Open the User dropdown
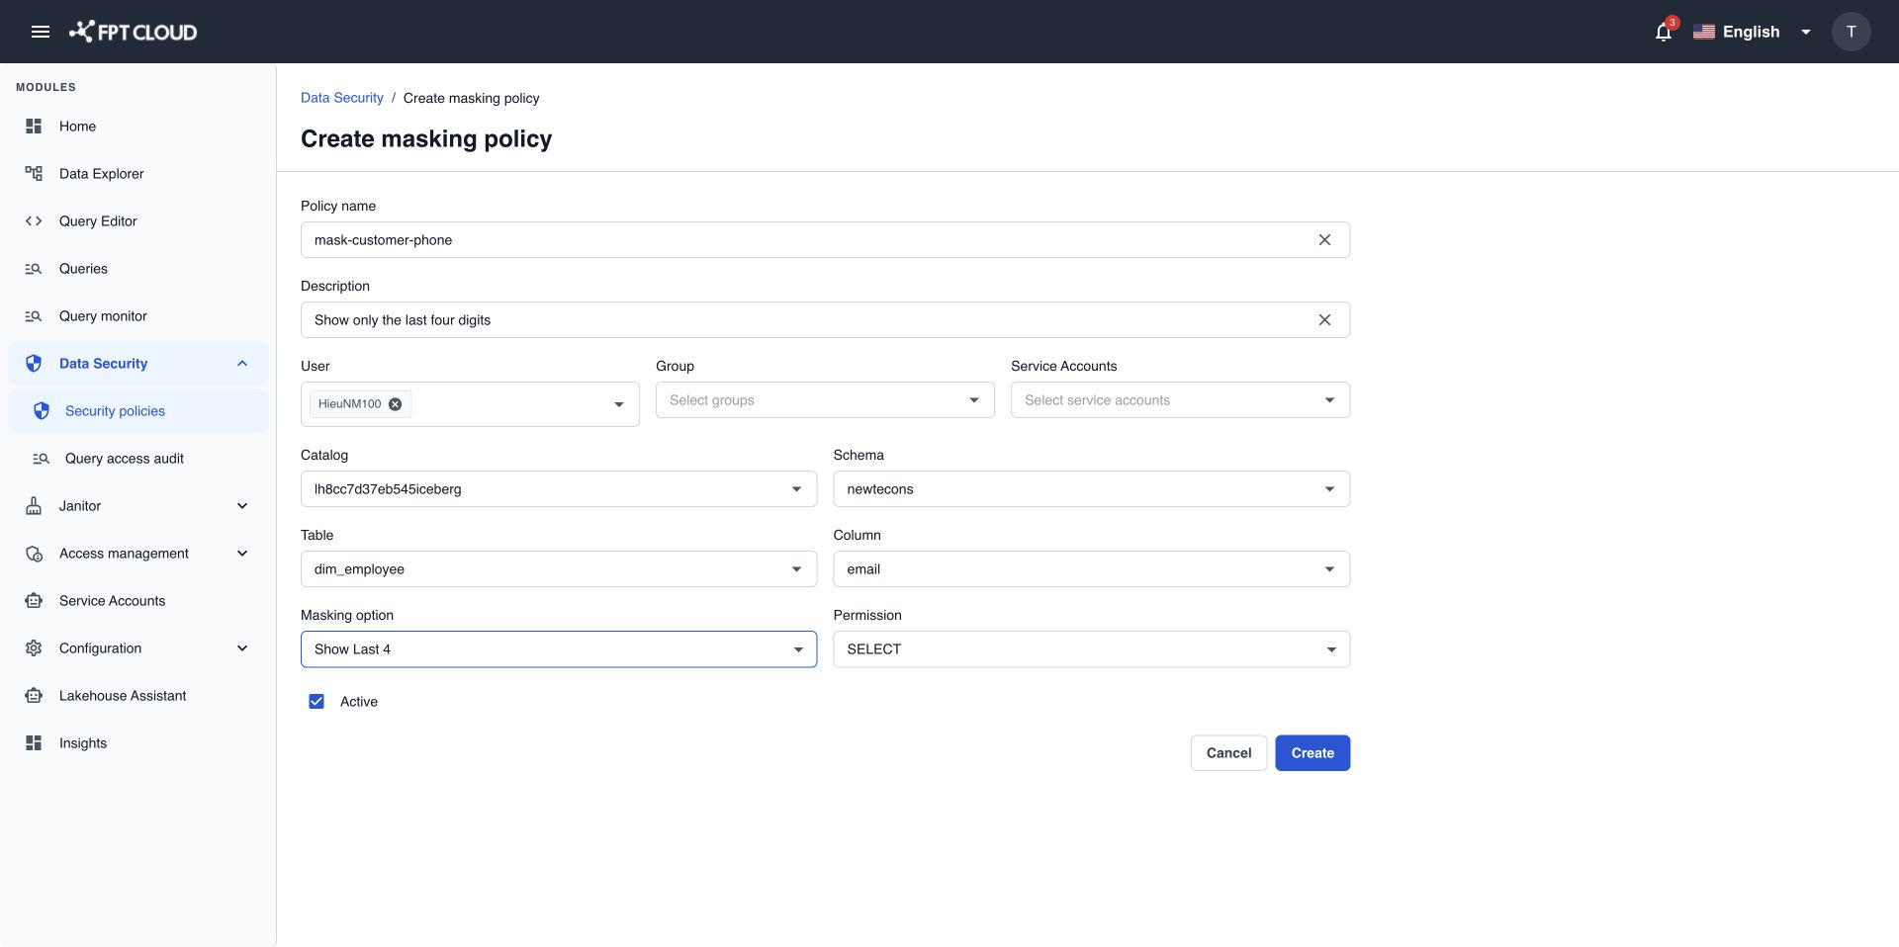Screen dimensions: 1899x947 tap(470, 404)
